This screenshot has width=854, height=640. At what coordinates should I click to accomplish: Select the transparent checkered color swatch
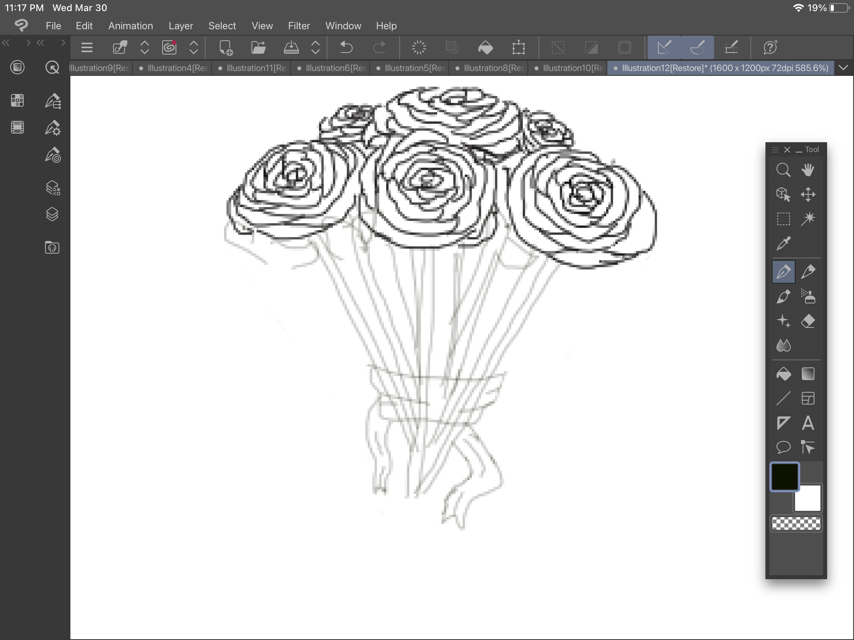pos(796,523)
